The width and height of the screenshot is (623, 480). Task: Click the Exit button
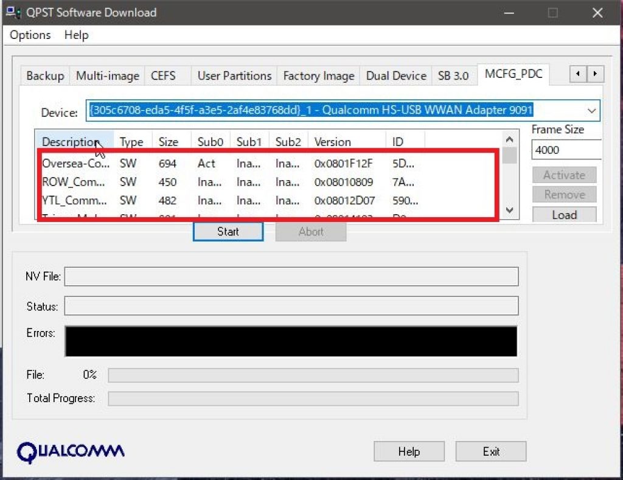point(490,451)
